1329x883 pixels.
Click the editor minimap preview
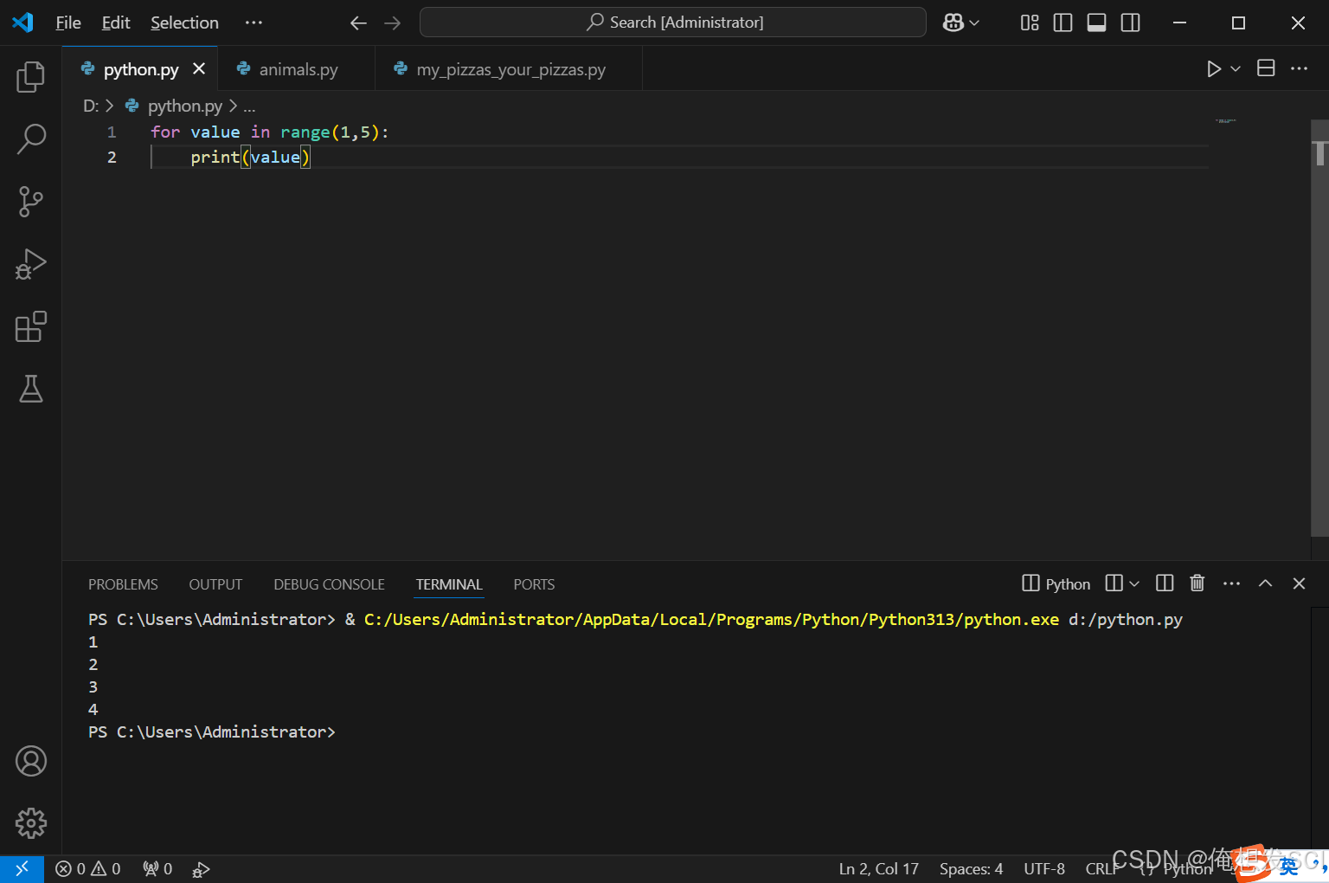[x=1226, y=121]
